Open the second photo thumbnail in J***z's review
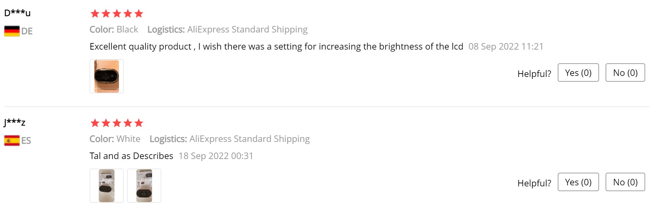Screen dimensions: 650x211 144,186
